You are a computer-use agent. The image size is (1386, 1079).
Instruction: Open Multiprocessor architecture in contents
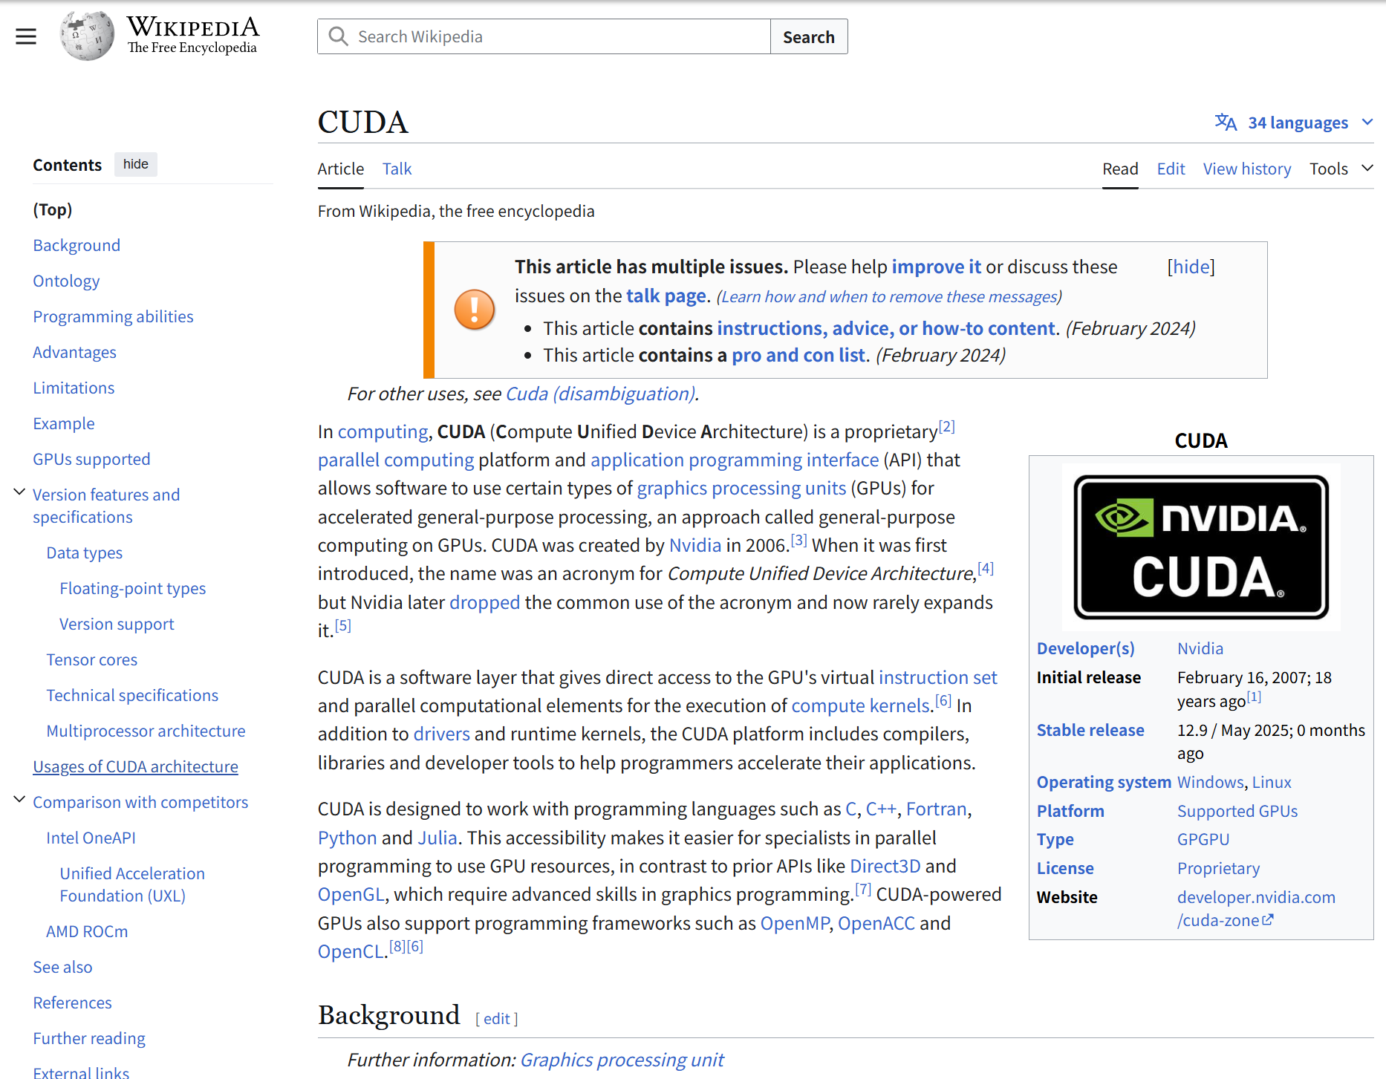[146, 731]
